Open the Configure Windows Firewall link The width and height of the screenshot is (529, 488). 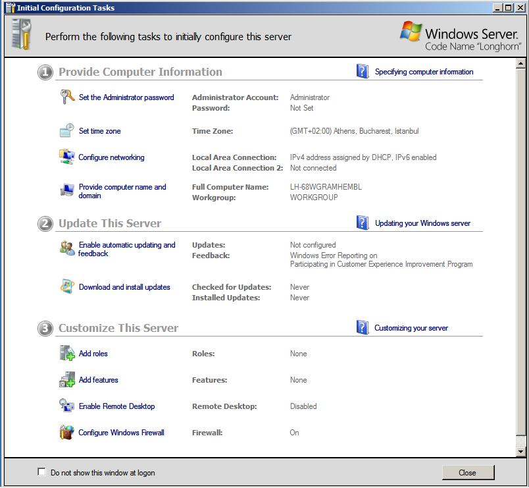[x=121, y=432]
